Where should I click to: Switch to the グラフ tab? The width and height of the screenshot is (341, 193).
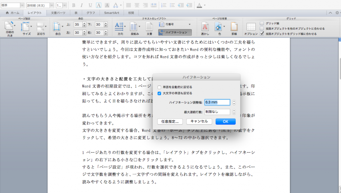pyautogui.click(x=91, y=13)
